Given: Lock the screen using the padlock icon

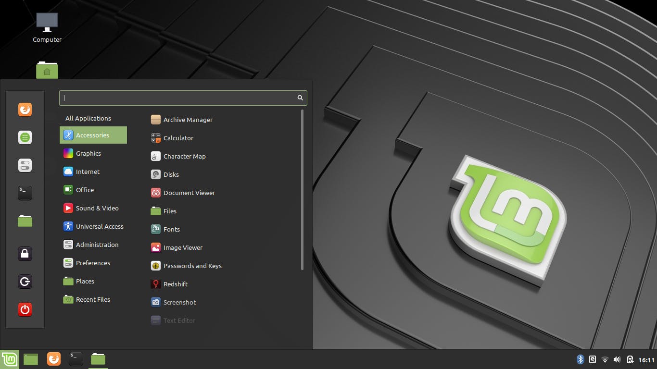Looking at the screenshot, I should pyautogui.click(x=25, y=254).
